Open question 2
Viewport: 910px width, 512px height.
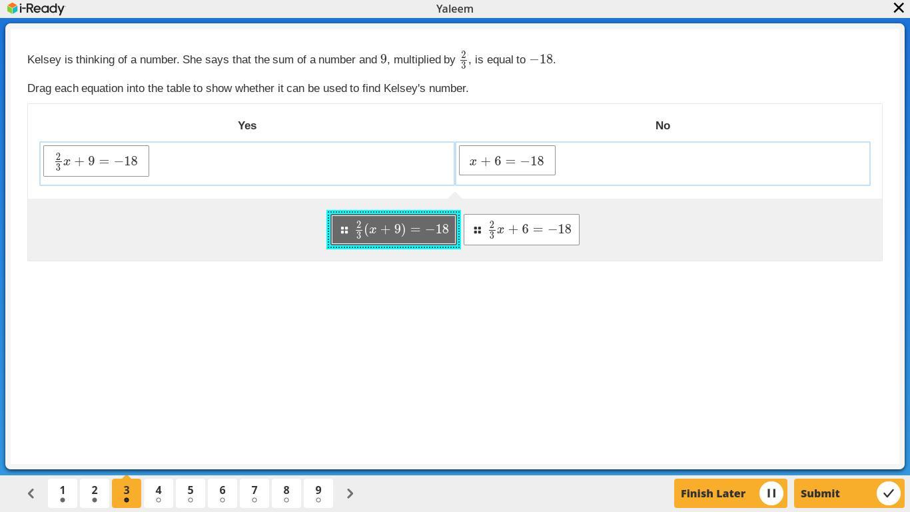95,493
